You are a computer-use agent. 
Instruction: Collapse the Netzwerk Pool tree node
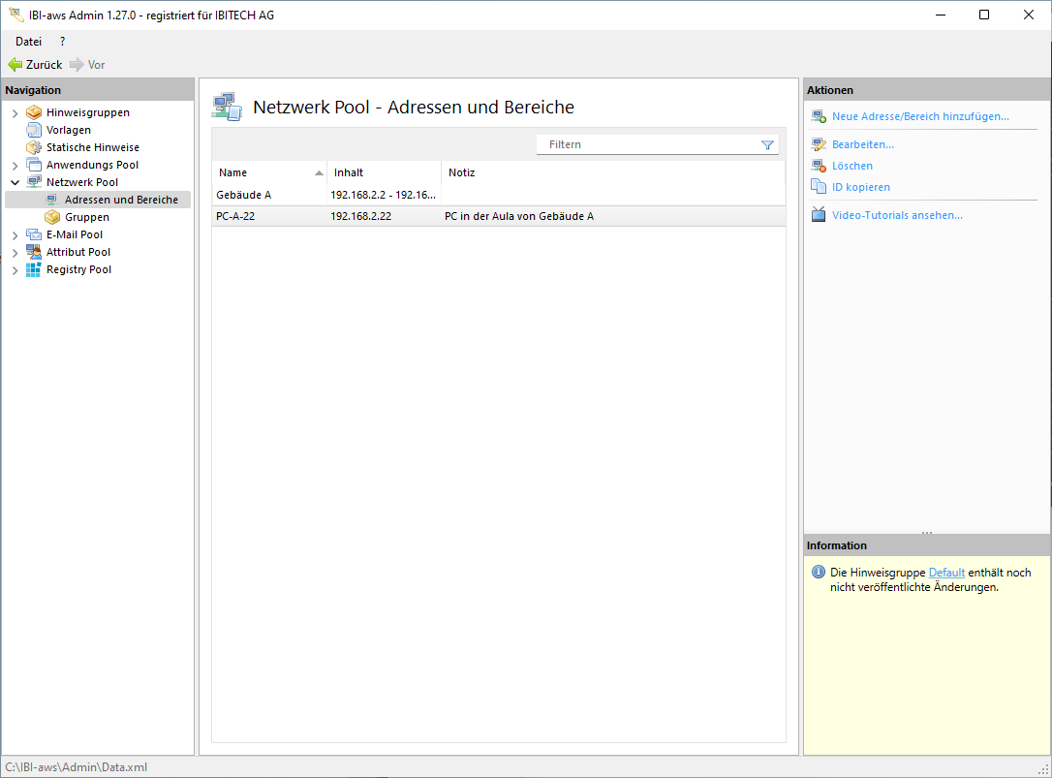pyautogui.click(x=15, y=182)
